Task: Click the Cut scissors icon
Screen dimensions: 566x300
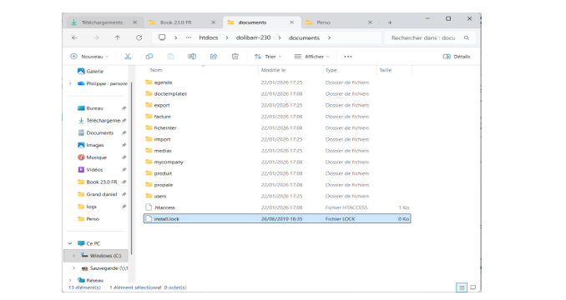Action: pos(128,57)
